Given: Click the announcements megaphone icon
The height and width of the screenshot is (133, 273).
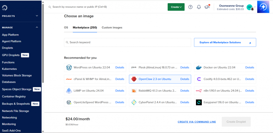Looking at the screenshot, I should click(207, 7).
